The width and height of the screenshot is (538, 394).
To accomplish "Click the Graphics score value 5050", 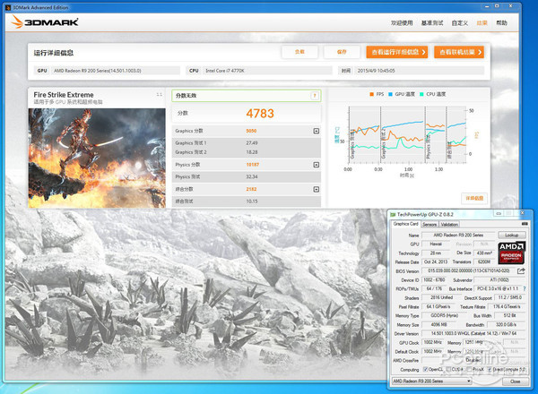I will [x=251, y=131].
